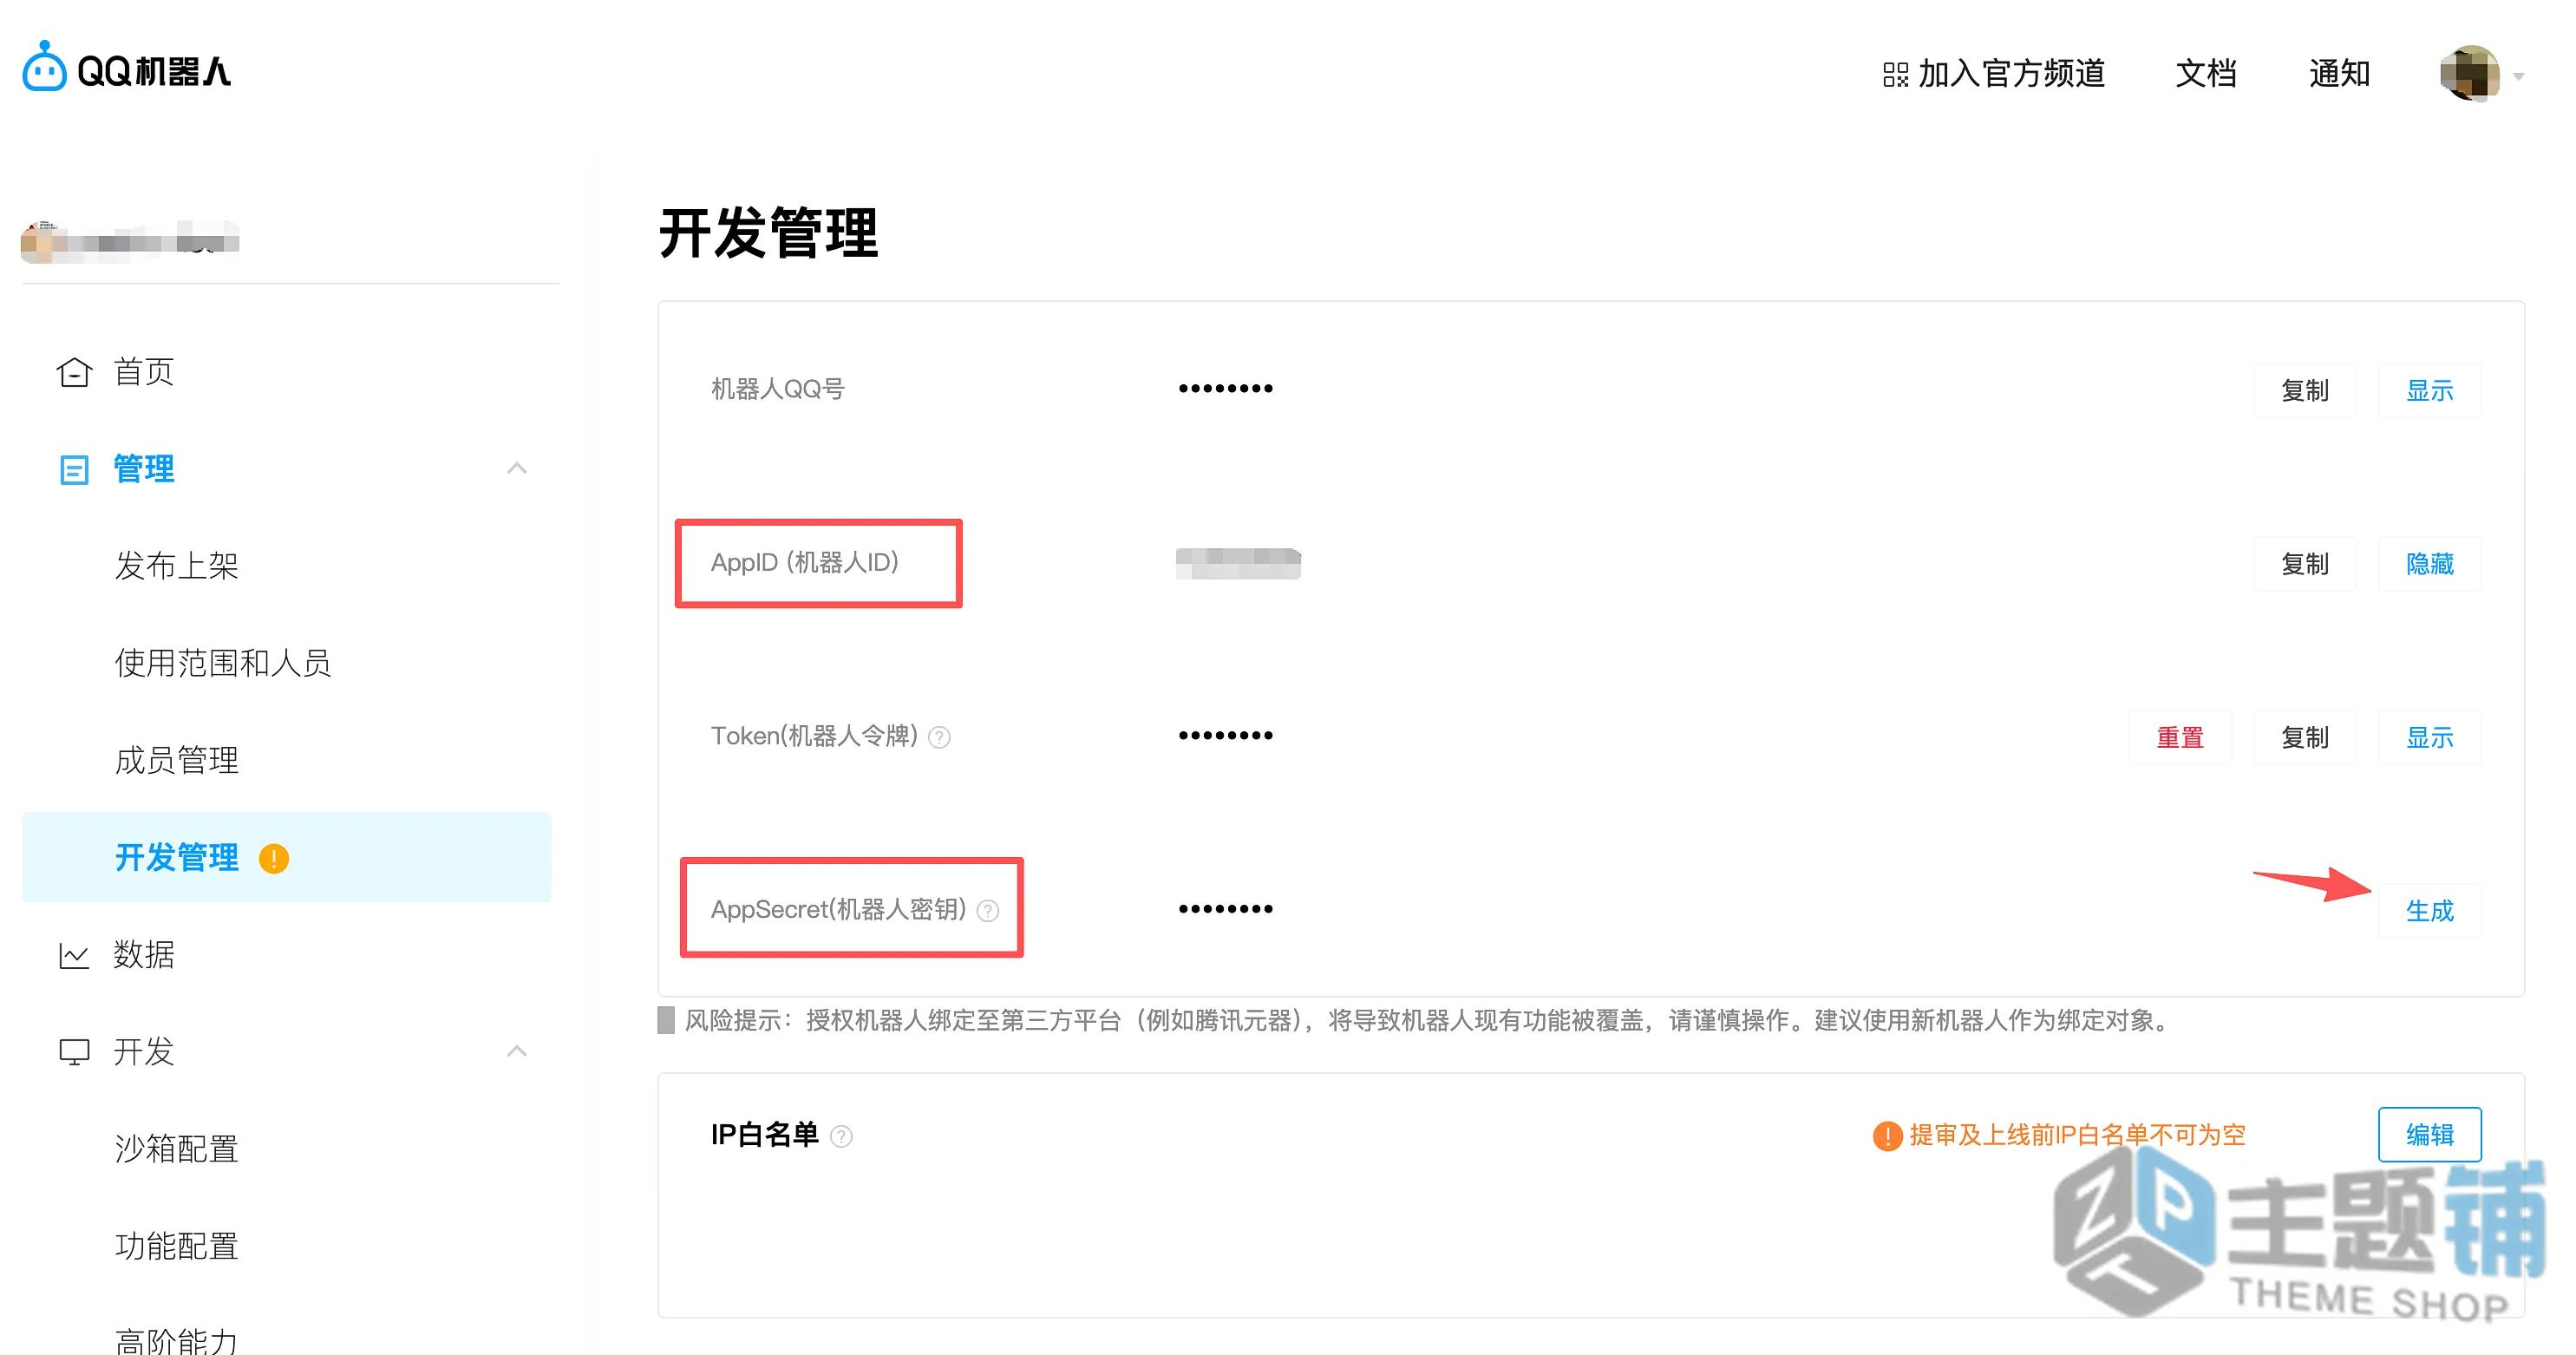This screenshot has width=2576, height=1355.
Task: Copy the Token value
Action: tap(2304, 737)
